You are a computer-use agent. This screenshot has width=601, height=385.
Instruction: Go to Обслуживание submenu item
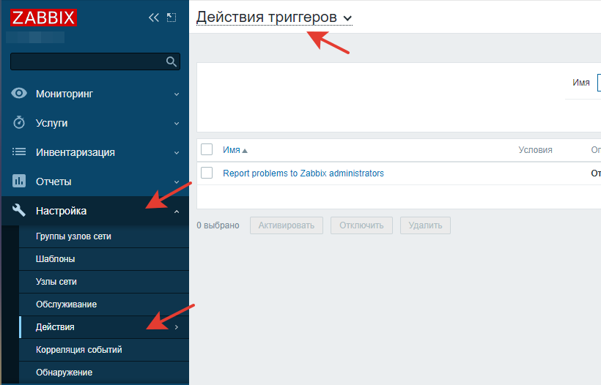click(x=104, y=304)
